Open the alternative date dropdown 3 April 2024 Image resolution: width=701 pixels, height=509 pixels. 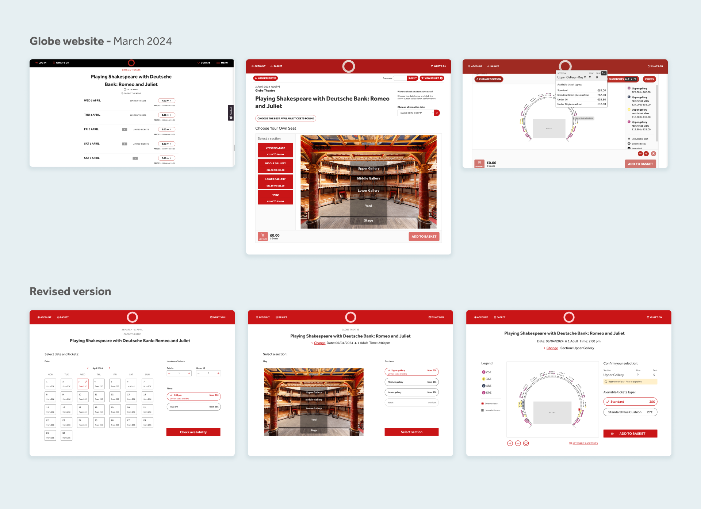coord(416,113)
